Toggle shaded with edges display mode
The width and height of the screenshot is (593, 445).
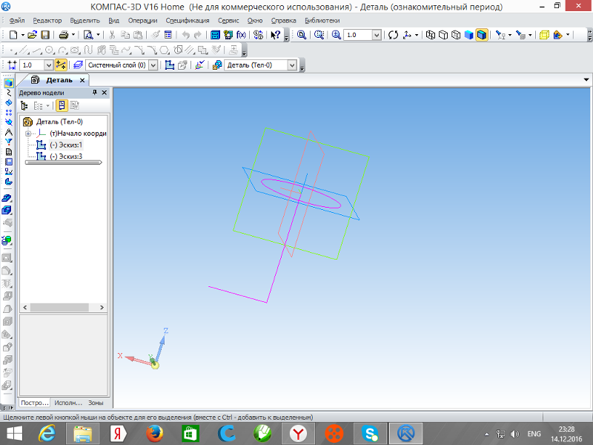pos(482,35)
